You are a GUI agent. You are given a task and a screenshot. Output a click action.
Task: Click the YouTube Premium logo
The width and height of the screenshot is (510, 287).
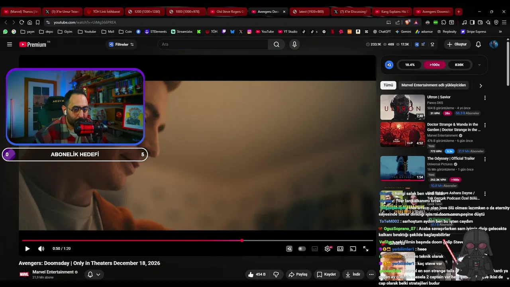(33, 44)
